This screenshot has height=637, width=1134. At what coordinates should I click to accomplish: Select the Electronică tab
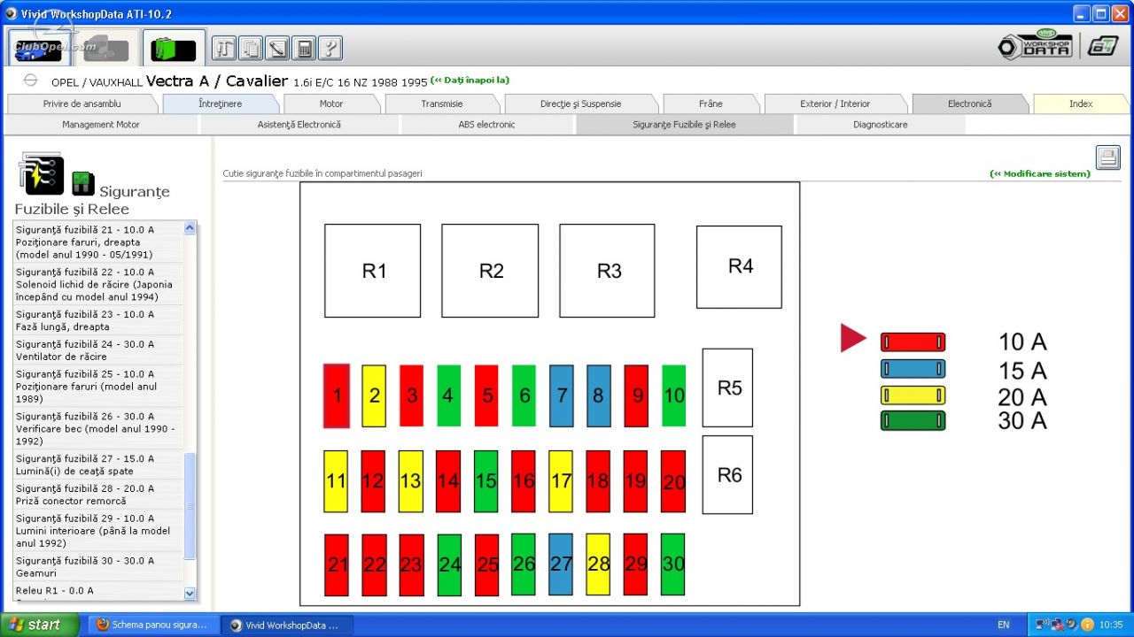970,104
